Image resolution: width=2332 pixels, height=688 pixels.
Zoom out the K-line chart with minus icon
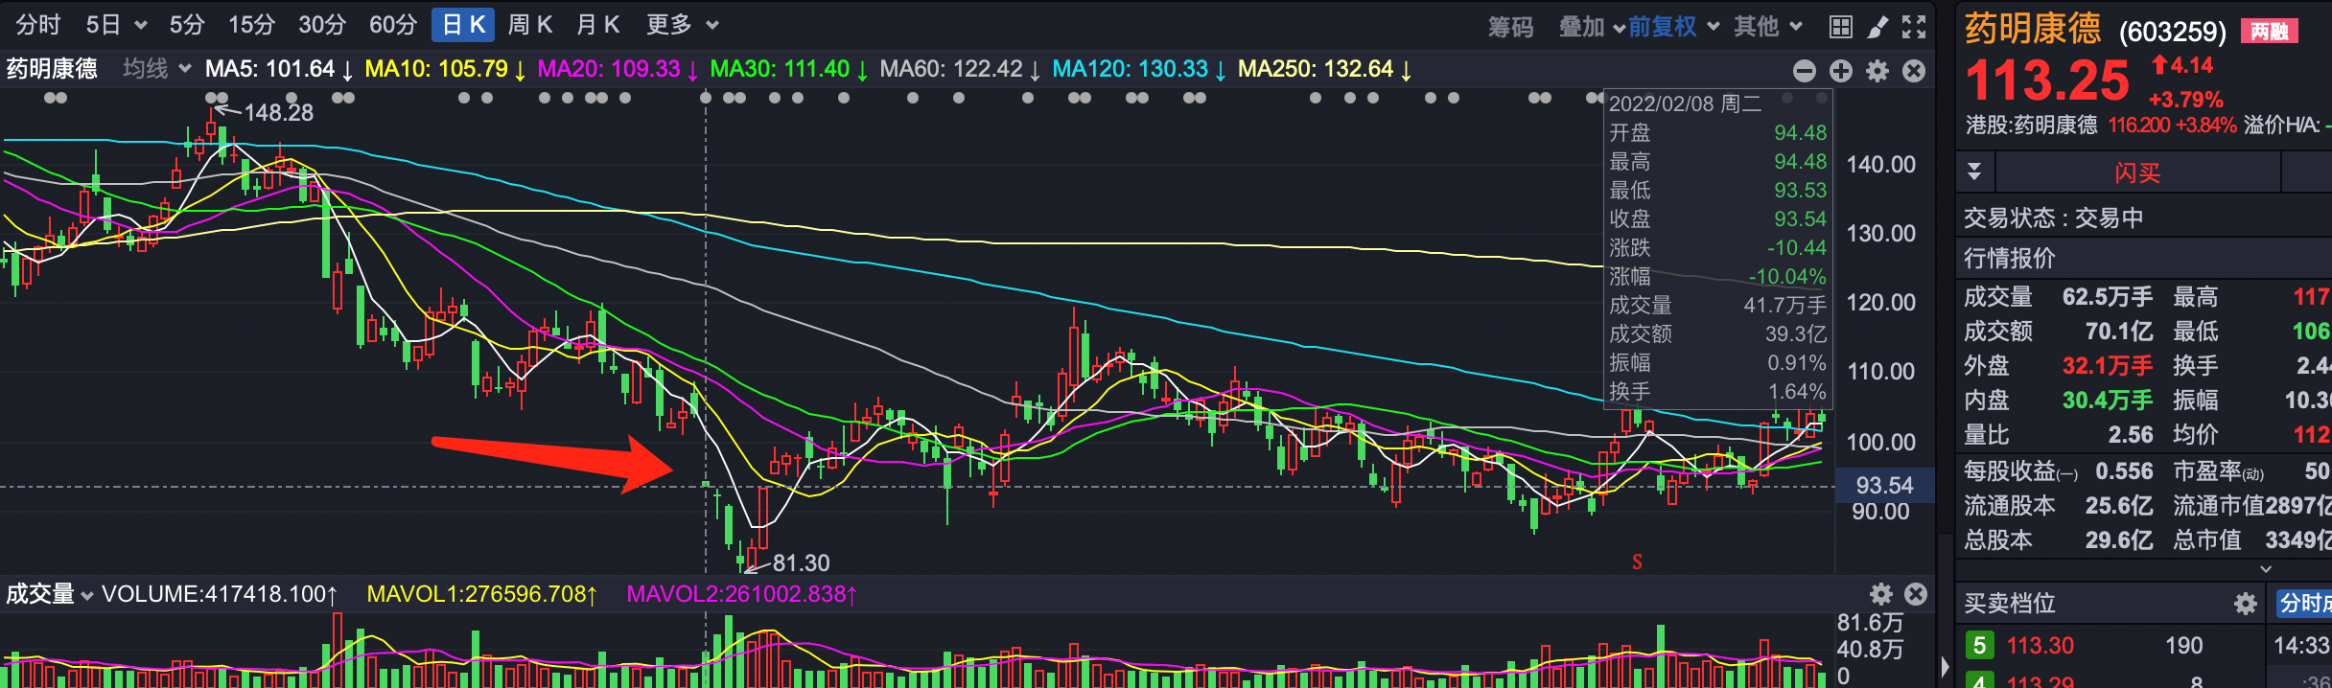1804,71
